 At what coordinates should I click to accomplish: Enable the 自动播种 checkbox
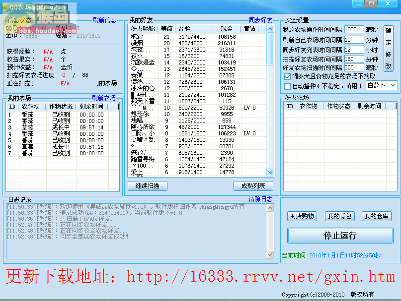[x=287, y=86]
